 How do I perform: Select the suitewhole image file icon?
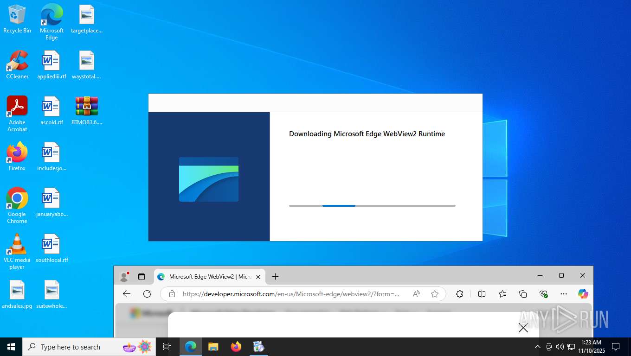click(x=52, y=294)
